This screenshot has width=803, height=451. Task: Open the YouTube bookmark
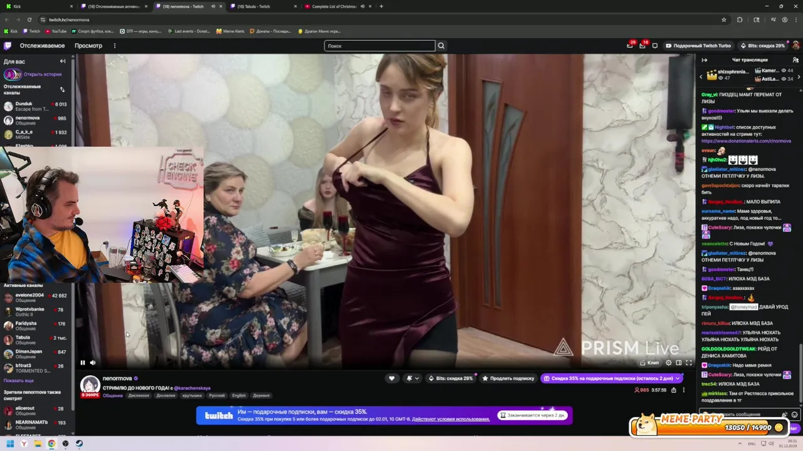(56, 31)
